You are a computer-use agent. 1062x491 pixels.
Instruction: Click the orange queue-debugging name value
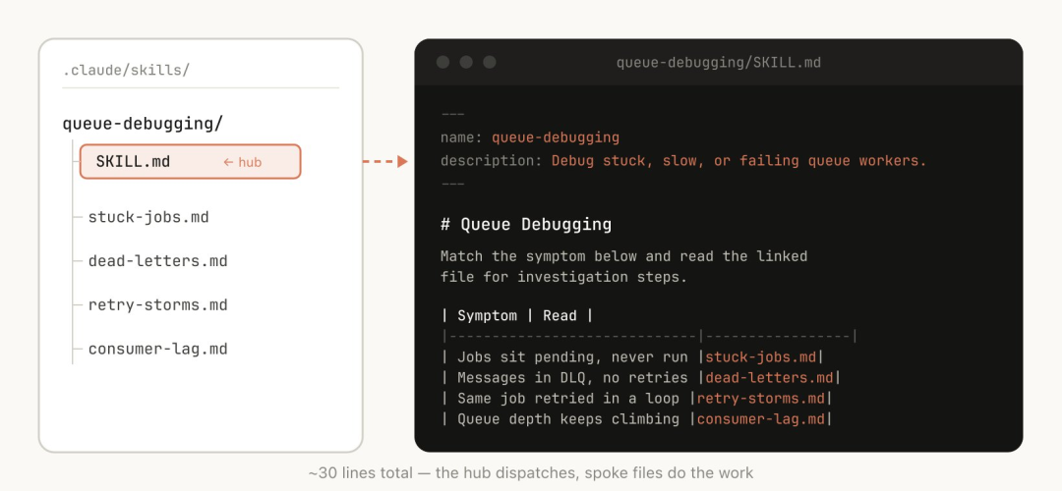[x=556, y=137]
